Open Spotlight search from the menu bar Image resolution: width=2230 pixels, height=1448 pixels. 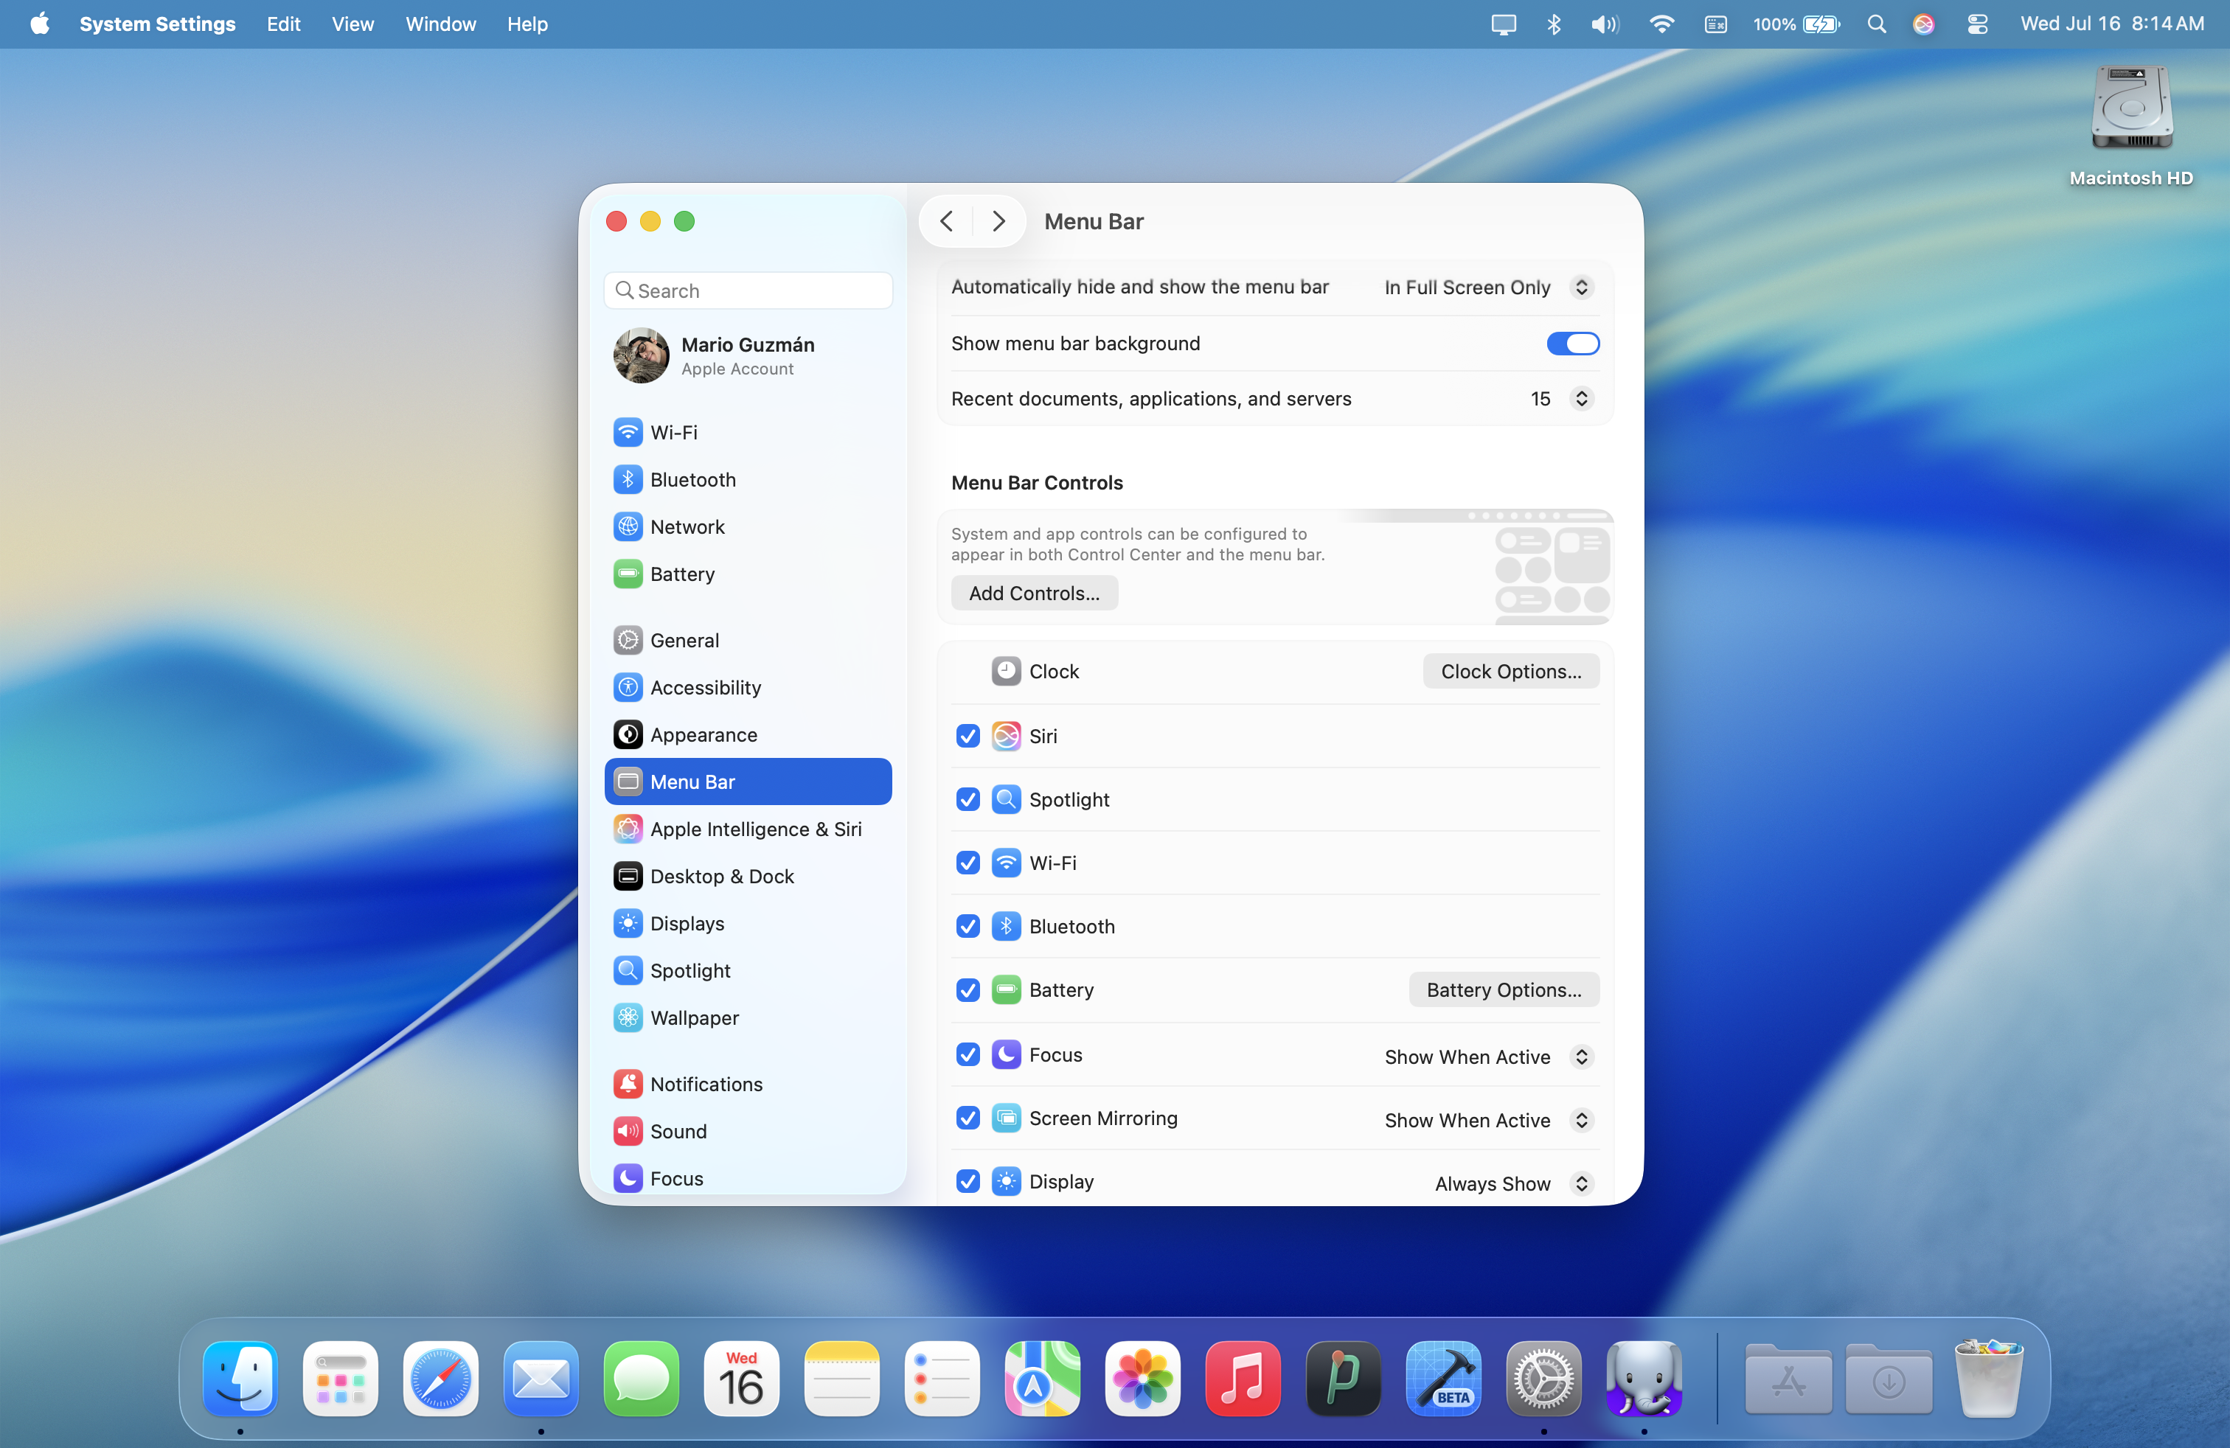tap(1876, 24)
